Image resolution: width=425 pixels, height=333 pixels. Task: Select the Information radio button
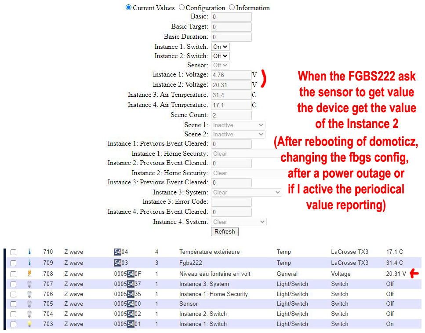232,7
